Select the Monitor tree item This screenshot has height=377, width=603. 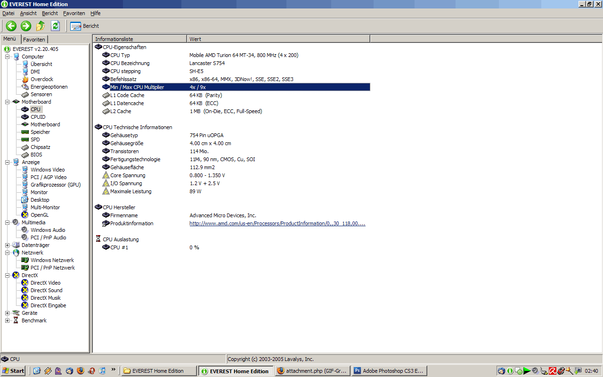tap(39, 192)
